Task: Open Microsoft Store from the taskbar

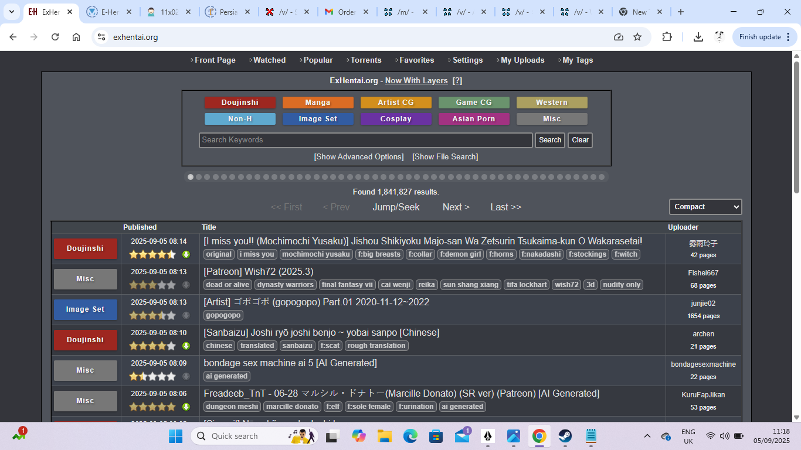Action: click(x=436, y=436)
